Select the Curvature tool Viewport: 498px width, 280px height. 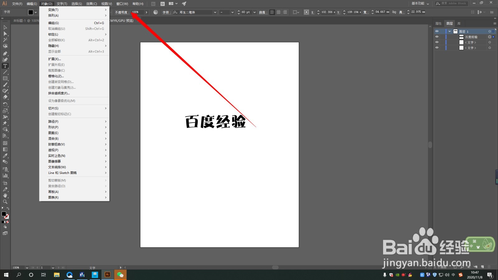5,59
